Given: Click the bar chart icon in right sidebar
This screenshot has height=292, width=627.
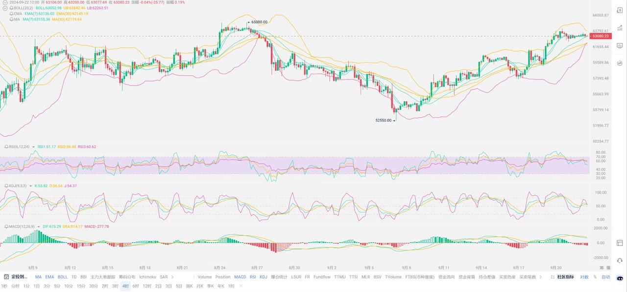Looking at the screenshot, I should (620, 28).
